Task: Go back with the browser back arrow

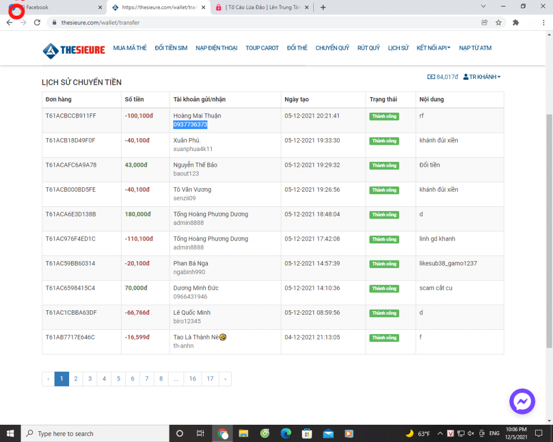Action: pyautogui.click(x=10, y=23)
